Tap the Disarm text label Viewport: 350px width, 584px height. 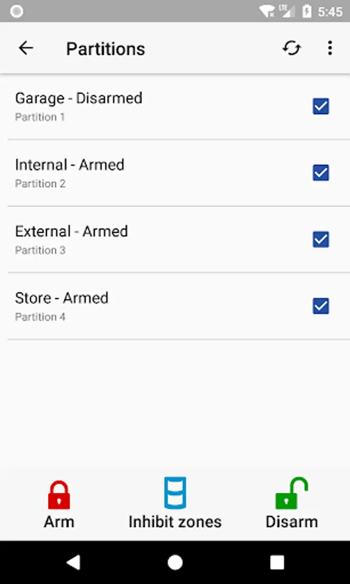tap(292, 522)
